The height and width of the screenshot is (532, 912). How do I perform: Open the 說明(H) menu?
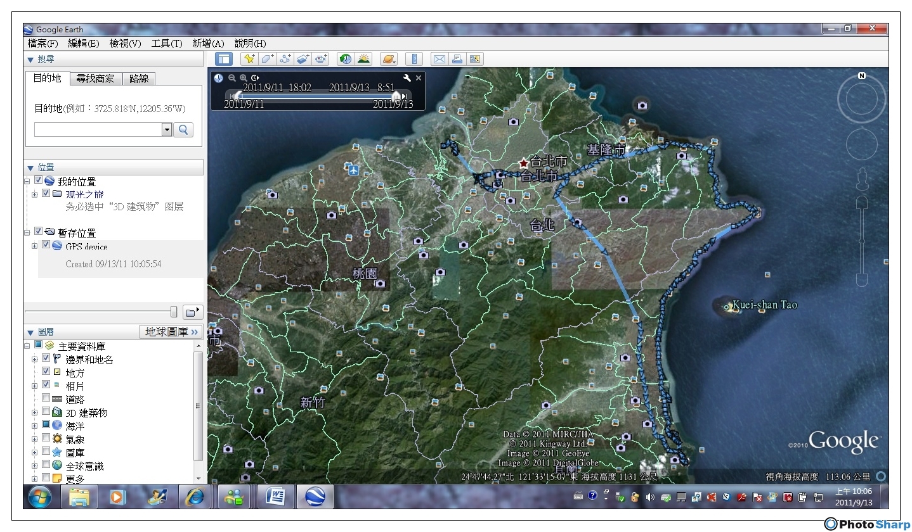click(251, 43)
